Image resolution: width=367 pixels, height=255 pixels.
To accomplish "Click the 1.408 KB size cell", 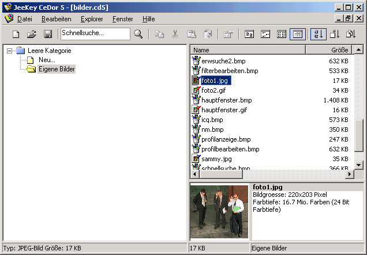I will tap(336, 100).
